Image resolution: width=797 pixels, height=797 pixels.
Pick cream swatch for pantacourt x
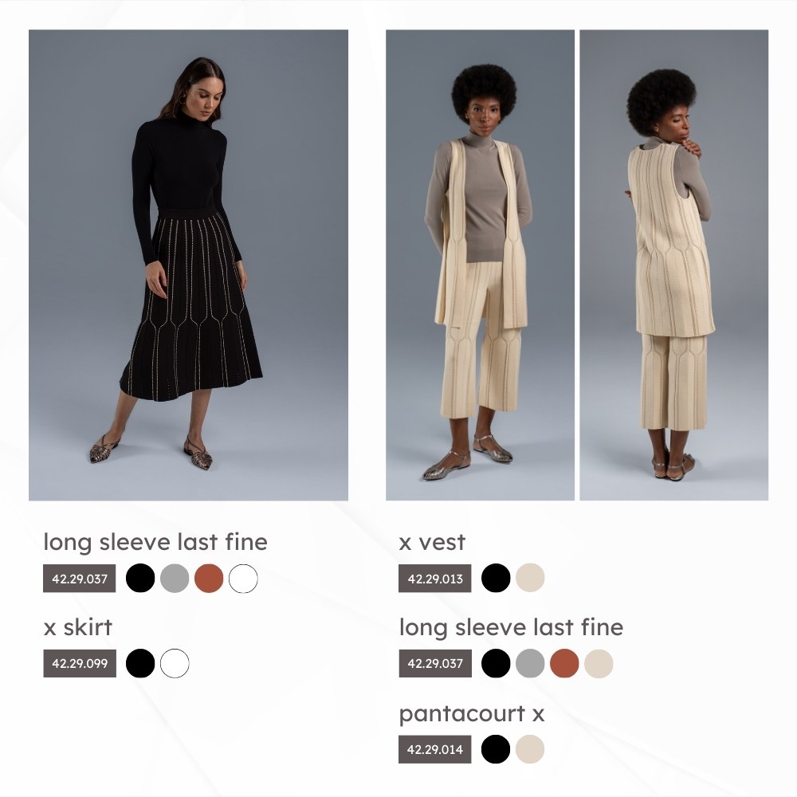click(x=530, y=749)
